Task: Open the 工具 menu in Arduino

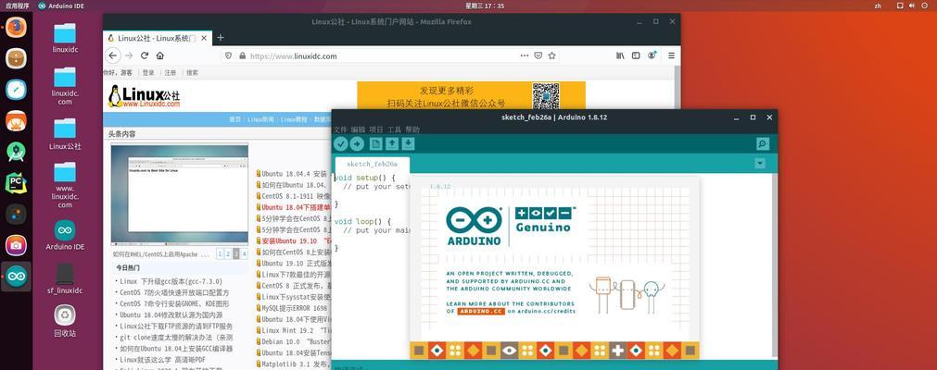Action: (x=395, y=129)
